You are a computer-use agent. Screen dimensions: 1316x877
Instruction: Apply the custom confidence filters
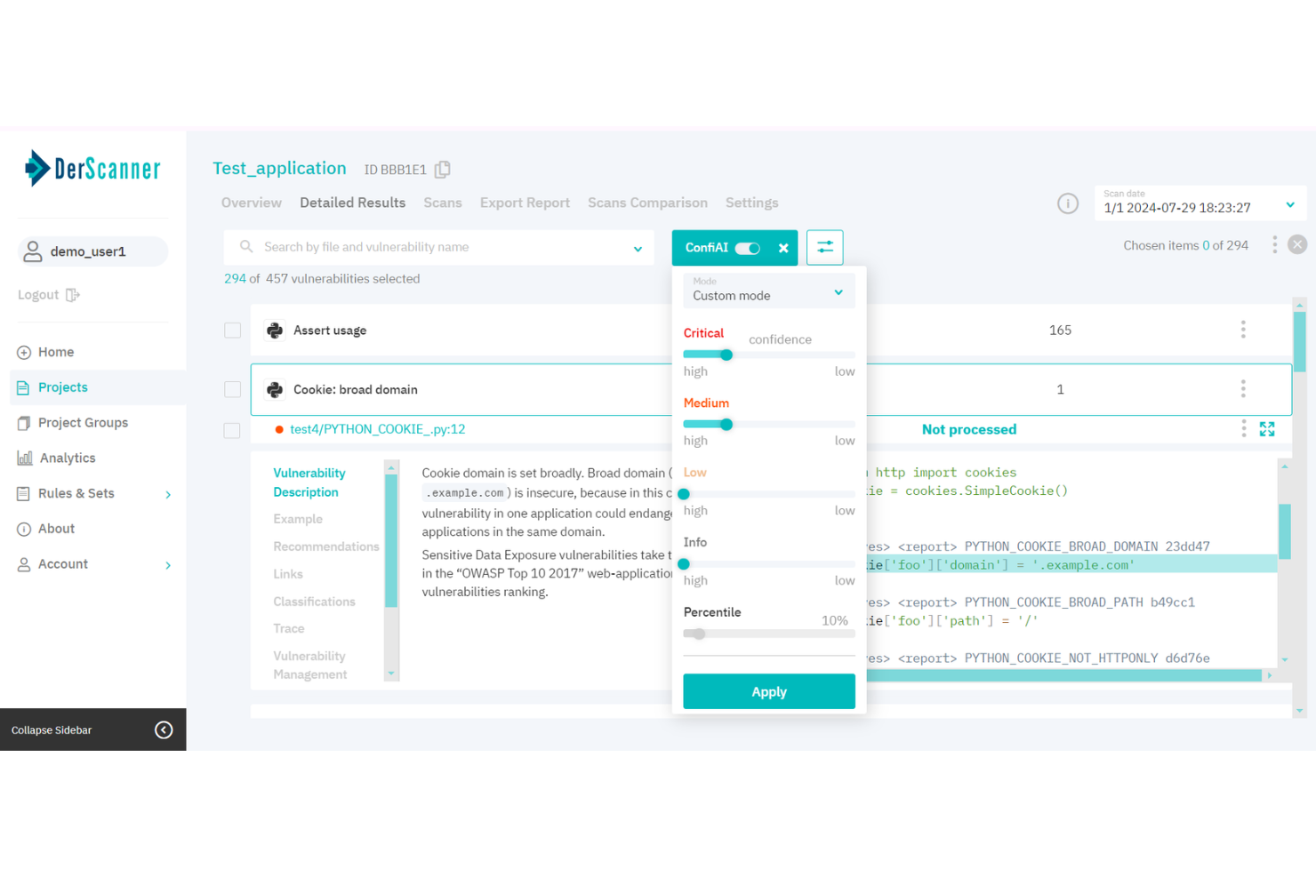click(768, 691)
